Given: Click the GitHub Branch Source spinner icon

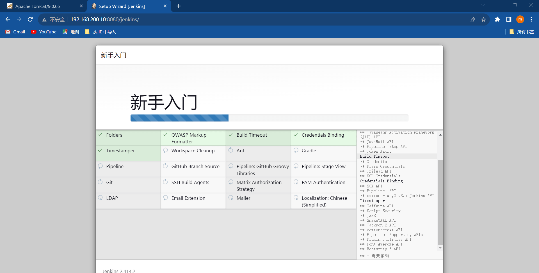Looking at the screenshot, I should [x=165, y=166].
